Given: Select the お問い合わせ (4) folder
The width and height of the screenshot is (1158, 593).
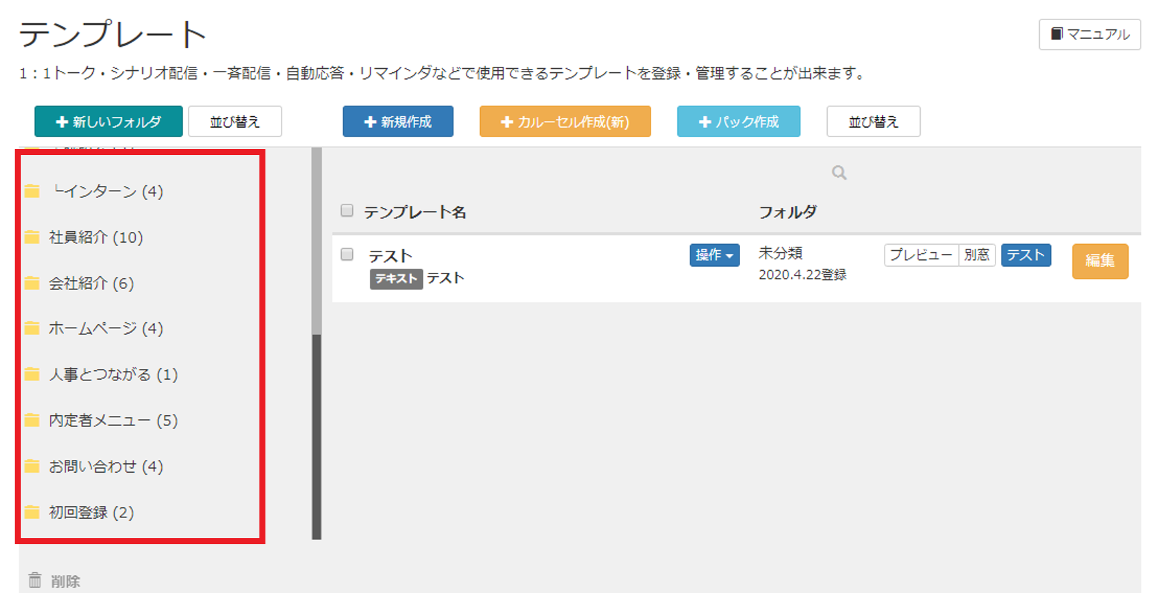Looking at the screenshot, I should (106, 467).
